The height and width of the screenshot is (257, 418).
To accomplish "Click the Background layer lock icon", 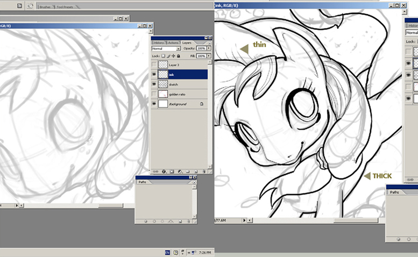I will [x=202, y=104].
